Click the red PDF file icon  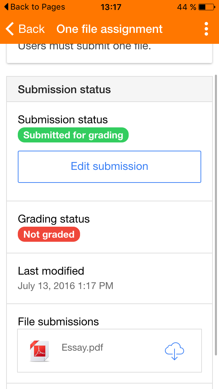pos(39,351)
